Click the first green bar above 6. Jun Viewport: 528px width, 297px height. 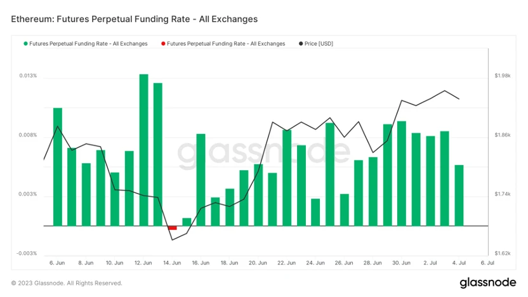tap(57, 167)
